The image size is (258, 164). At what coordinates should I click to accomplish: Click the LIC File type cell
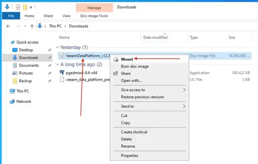tap(196, 80)
